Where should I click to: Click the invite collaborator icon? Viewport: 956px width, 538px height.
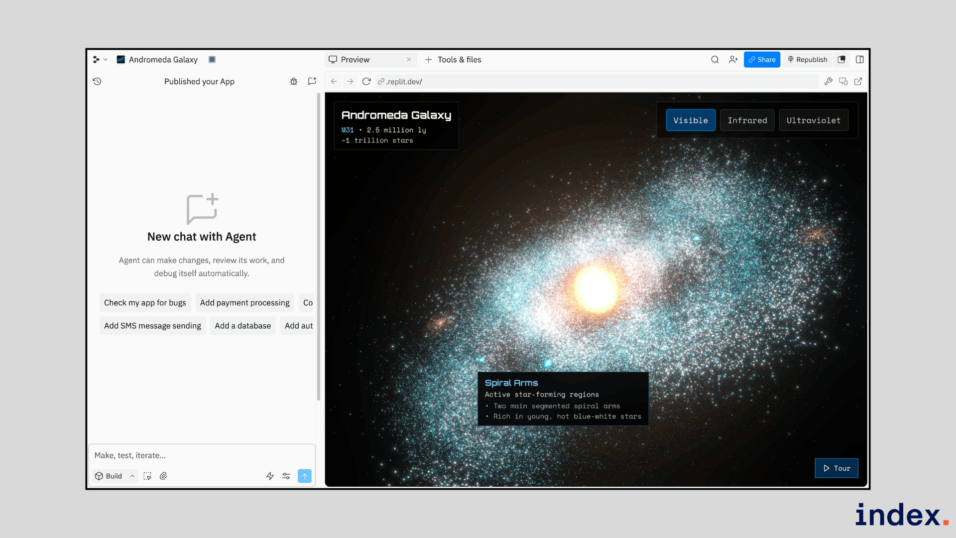pos(733,59)
